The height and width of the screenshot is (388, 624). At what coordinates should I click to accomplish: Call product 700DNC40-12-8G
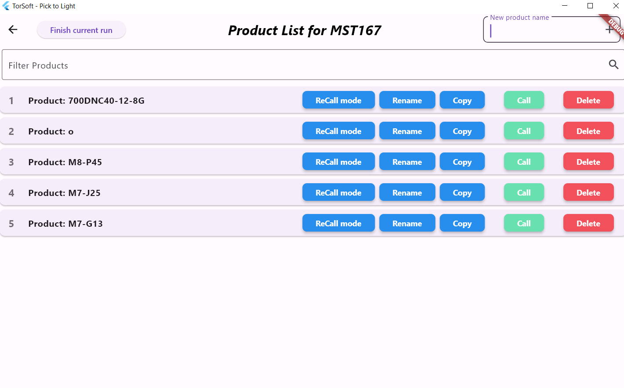click(x=524, y=100)
